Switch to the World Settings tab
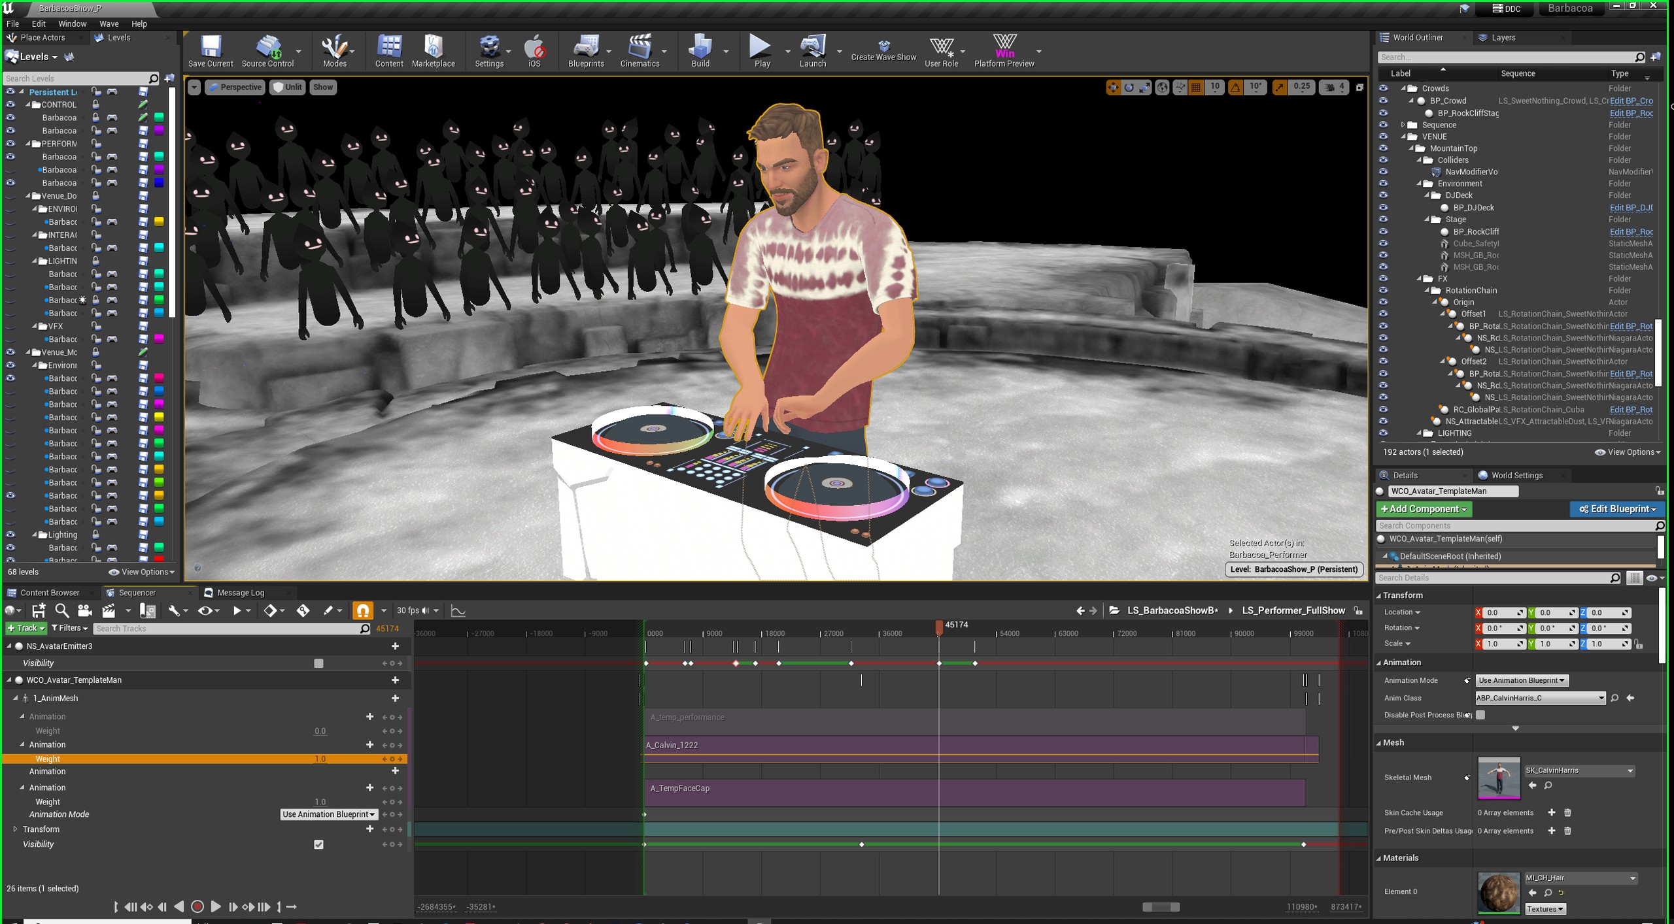This screenshot has height=924, width=1674. 1516,475
